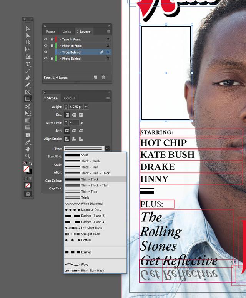
Task: Select the Gap tool
Action: point(28,49)
